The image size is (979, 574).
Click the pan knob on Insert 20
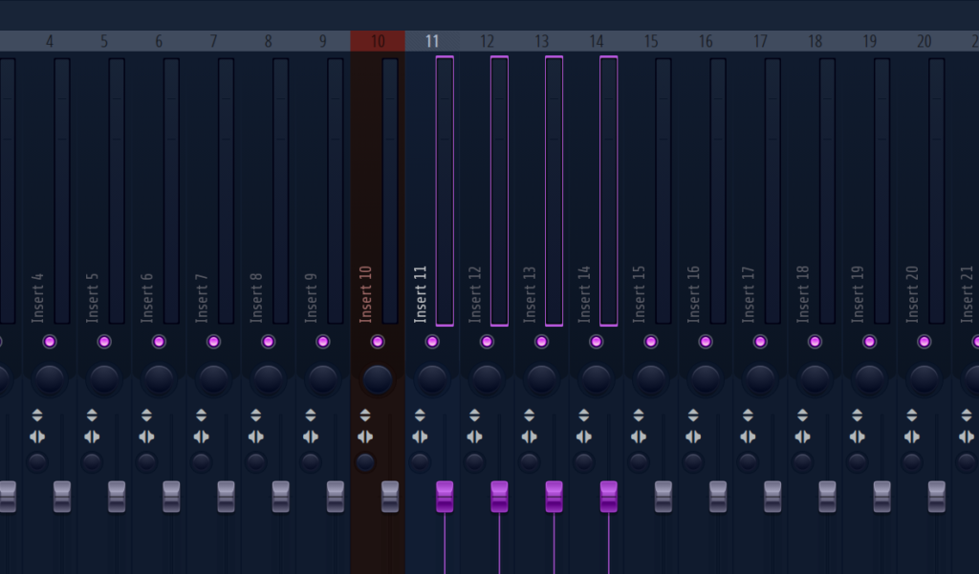[x=924, y=377]
